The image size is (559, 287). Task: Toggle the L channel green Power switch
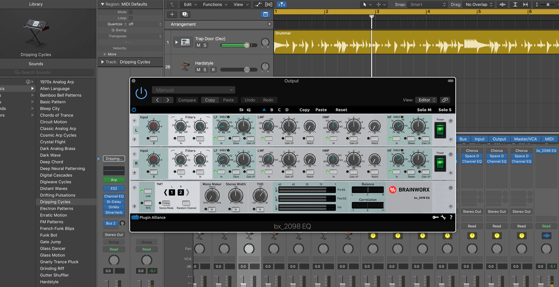point(440,130)
